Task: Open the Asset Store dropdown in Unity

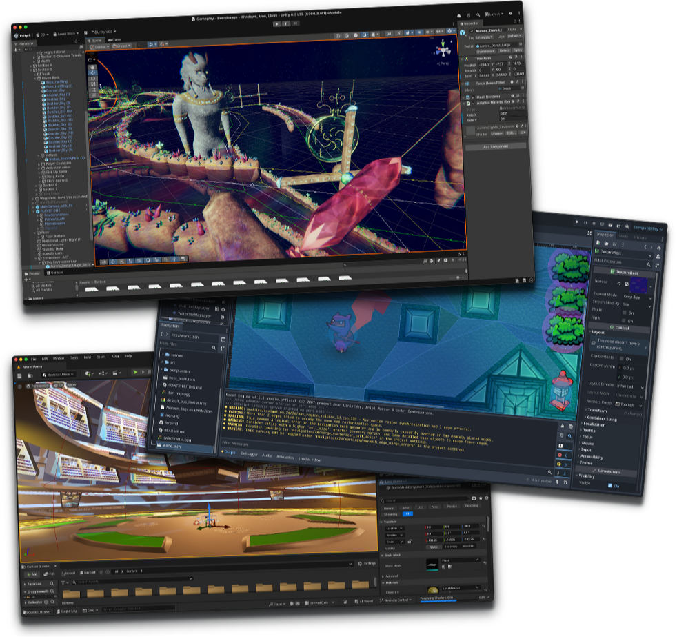Action: (66, 34)
